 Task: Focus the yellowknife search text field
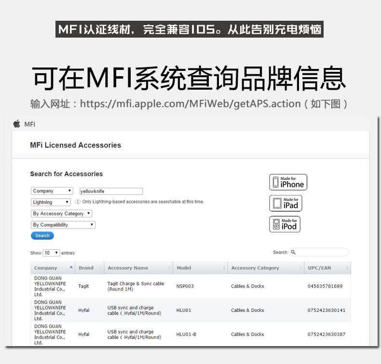coord(111,191)
